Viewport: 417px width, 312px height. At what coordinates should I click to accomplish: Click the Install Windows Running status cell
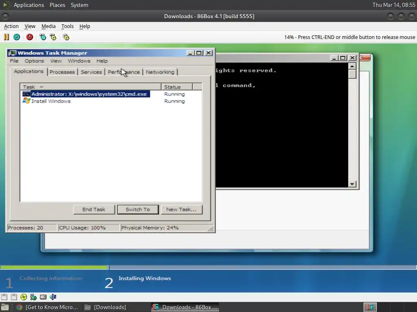[174, 101]
